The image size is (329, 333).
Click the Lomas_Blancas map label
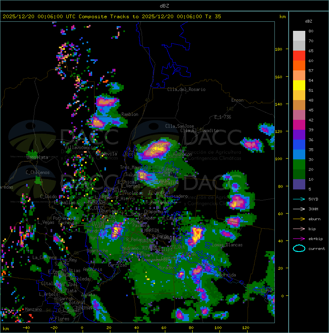[227, 245]
